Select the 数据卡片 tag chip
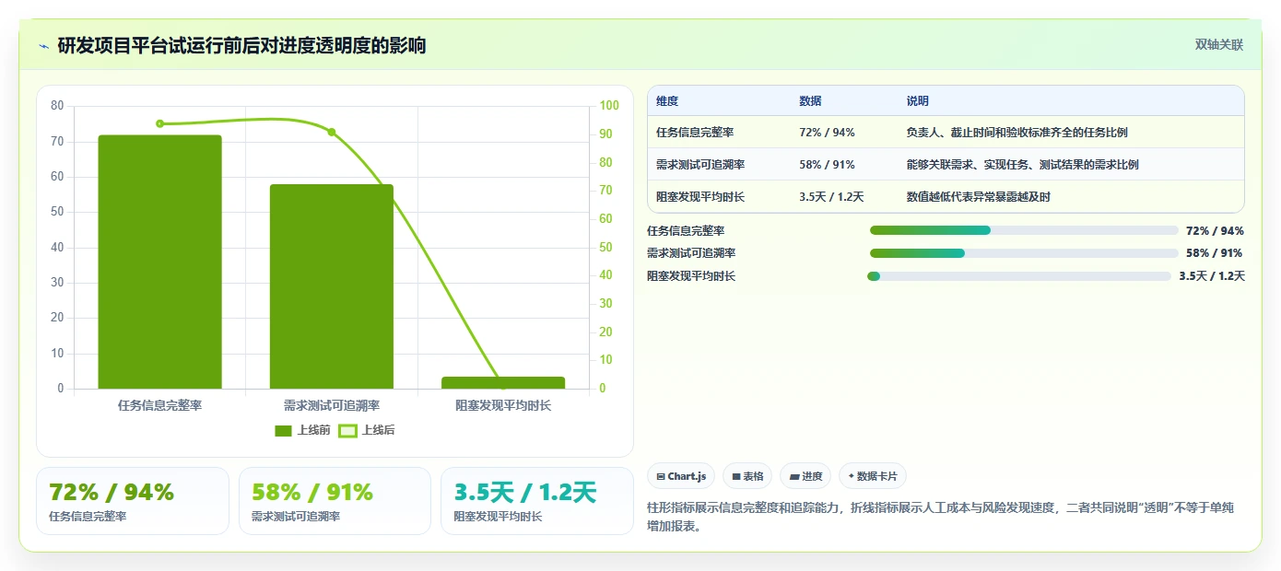This screenshot has width=1281, height=571. click(873, 476)
